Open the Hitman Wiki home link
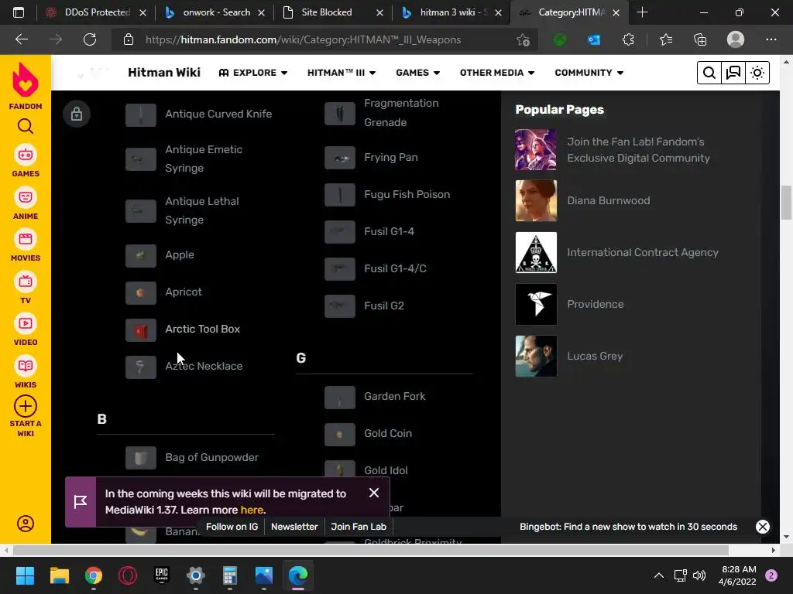This screenshot has height=594, width=793. [x=164, y=72]
